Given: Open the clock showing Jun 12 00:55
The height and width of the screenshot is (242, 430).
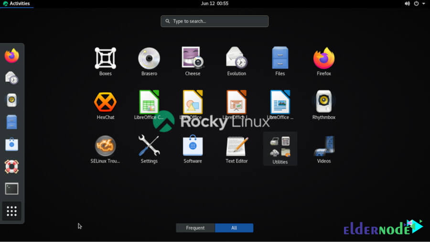Looking at the screenshot, I should tap(215, 3).
